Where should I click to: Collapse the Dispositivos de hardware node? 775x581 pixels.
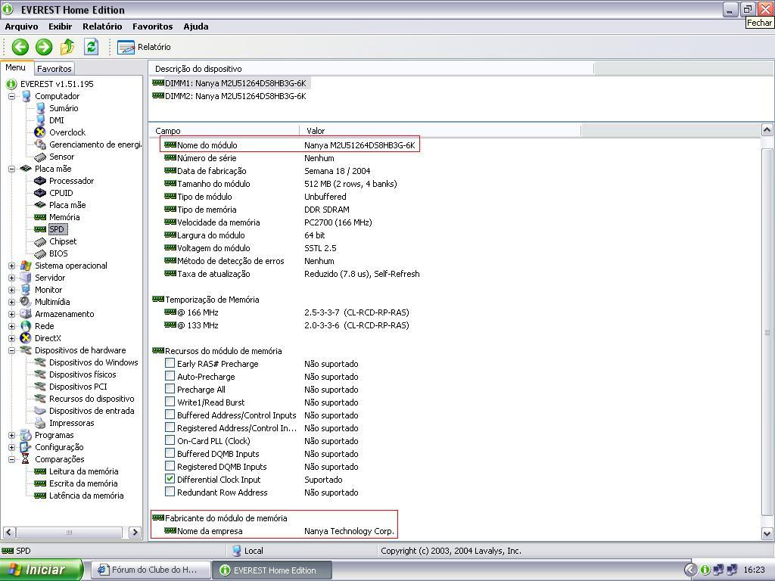pos(12,350)
